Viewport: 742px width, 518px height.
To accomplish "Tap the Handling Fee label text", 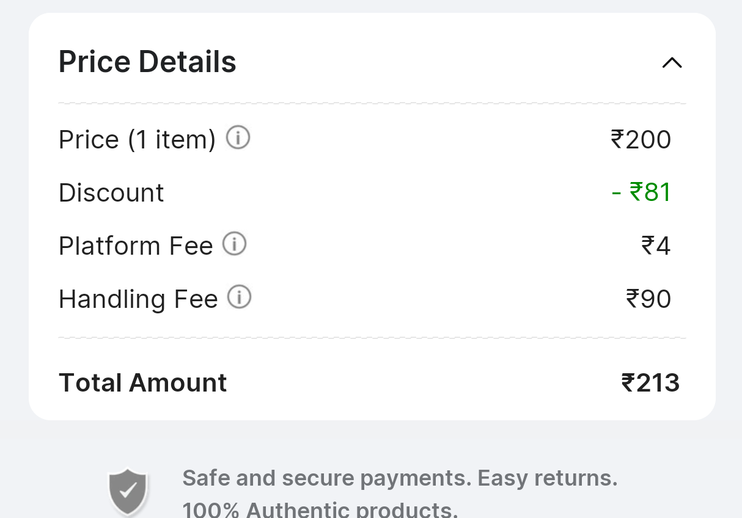I will point(138,299).
